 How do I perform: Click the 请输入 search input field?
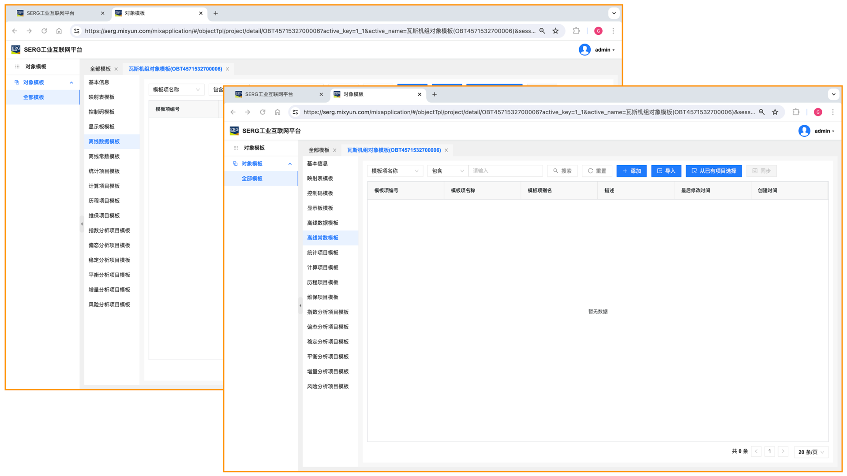tap(506, 171)
